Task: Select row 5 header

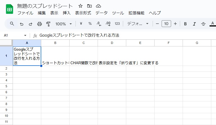Action: (6, 86)
